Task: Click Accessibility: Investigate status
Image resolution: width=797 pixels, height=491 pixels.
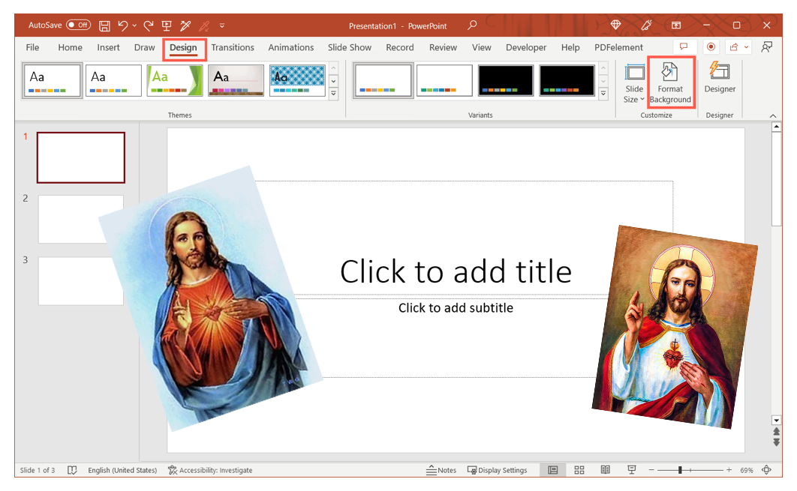Action: pyautogui.click(x=210, y=470)
